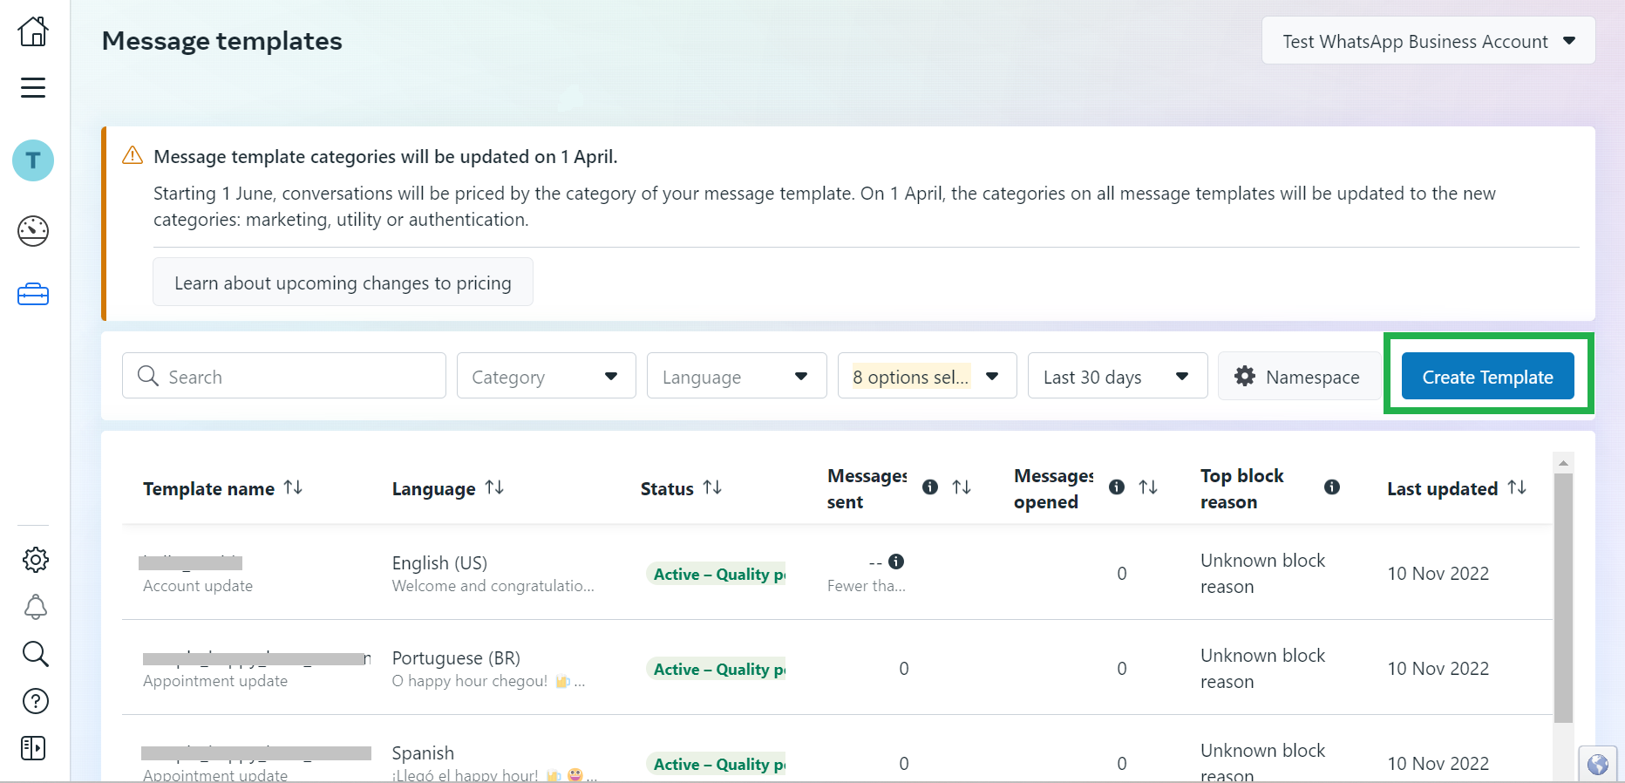The width and height of the screenshot is (1625, 783).
Task: Sort table by Last updated
Action: point(1517,488)
